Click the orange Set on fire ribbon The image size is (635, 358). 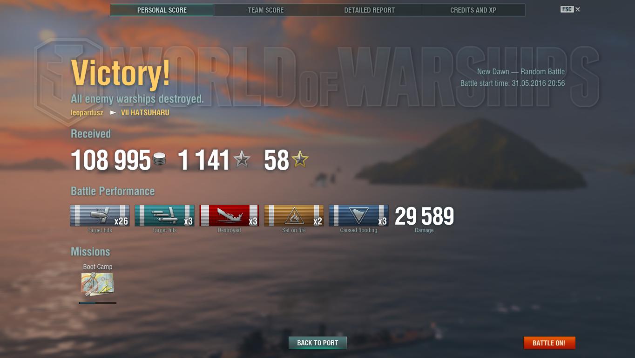(294, 215)
